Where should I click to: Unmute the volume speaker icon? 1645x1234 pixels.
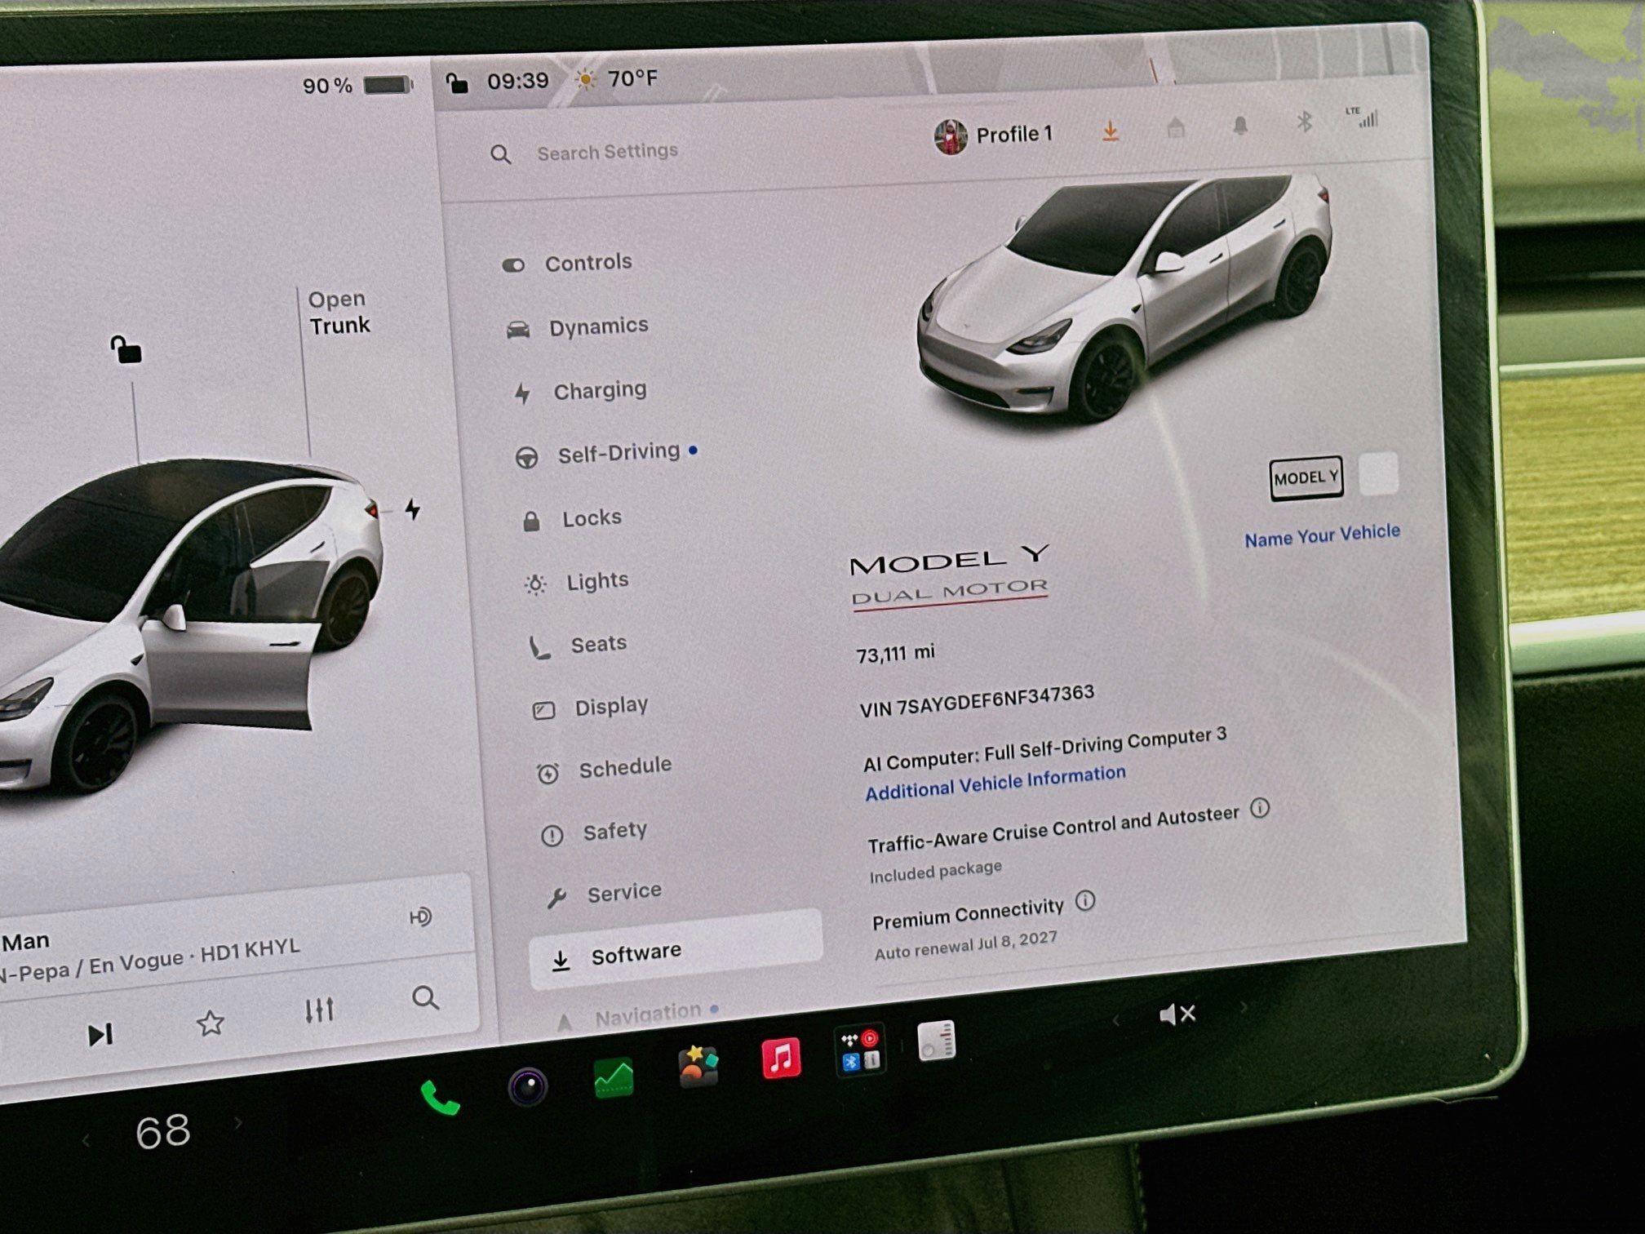pos(1177,1014)
